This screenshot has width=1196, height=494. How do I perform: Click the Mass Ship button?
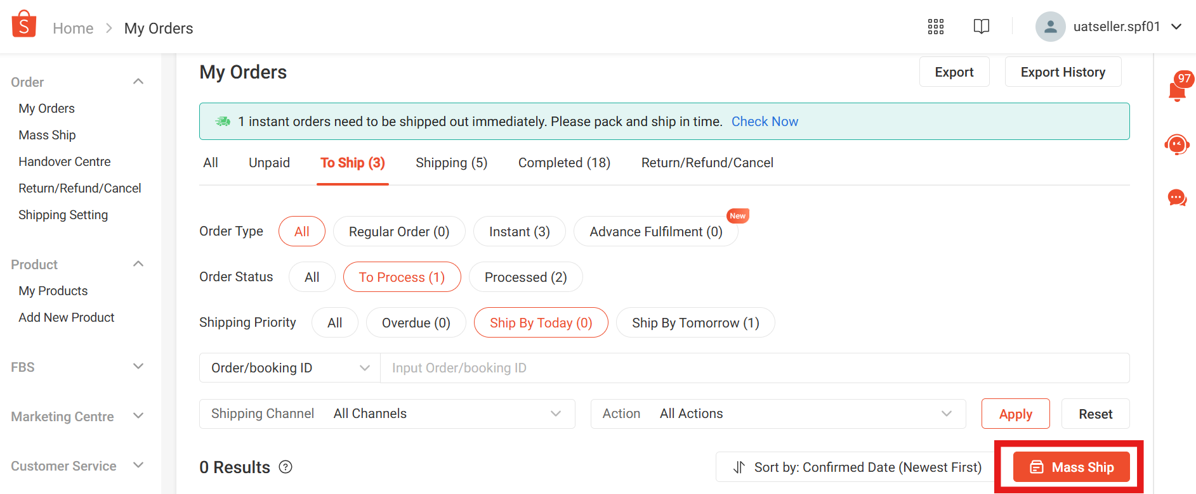pyautogui.click(x=1072, y=467)
